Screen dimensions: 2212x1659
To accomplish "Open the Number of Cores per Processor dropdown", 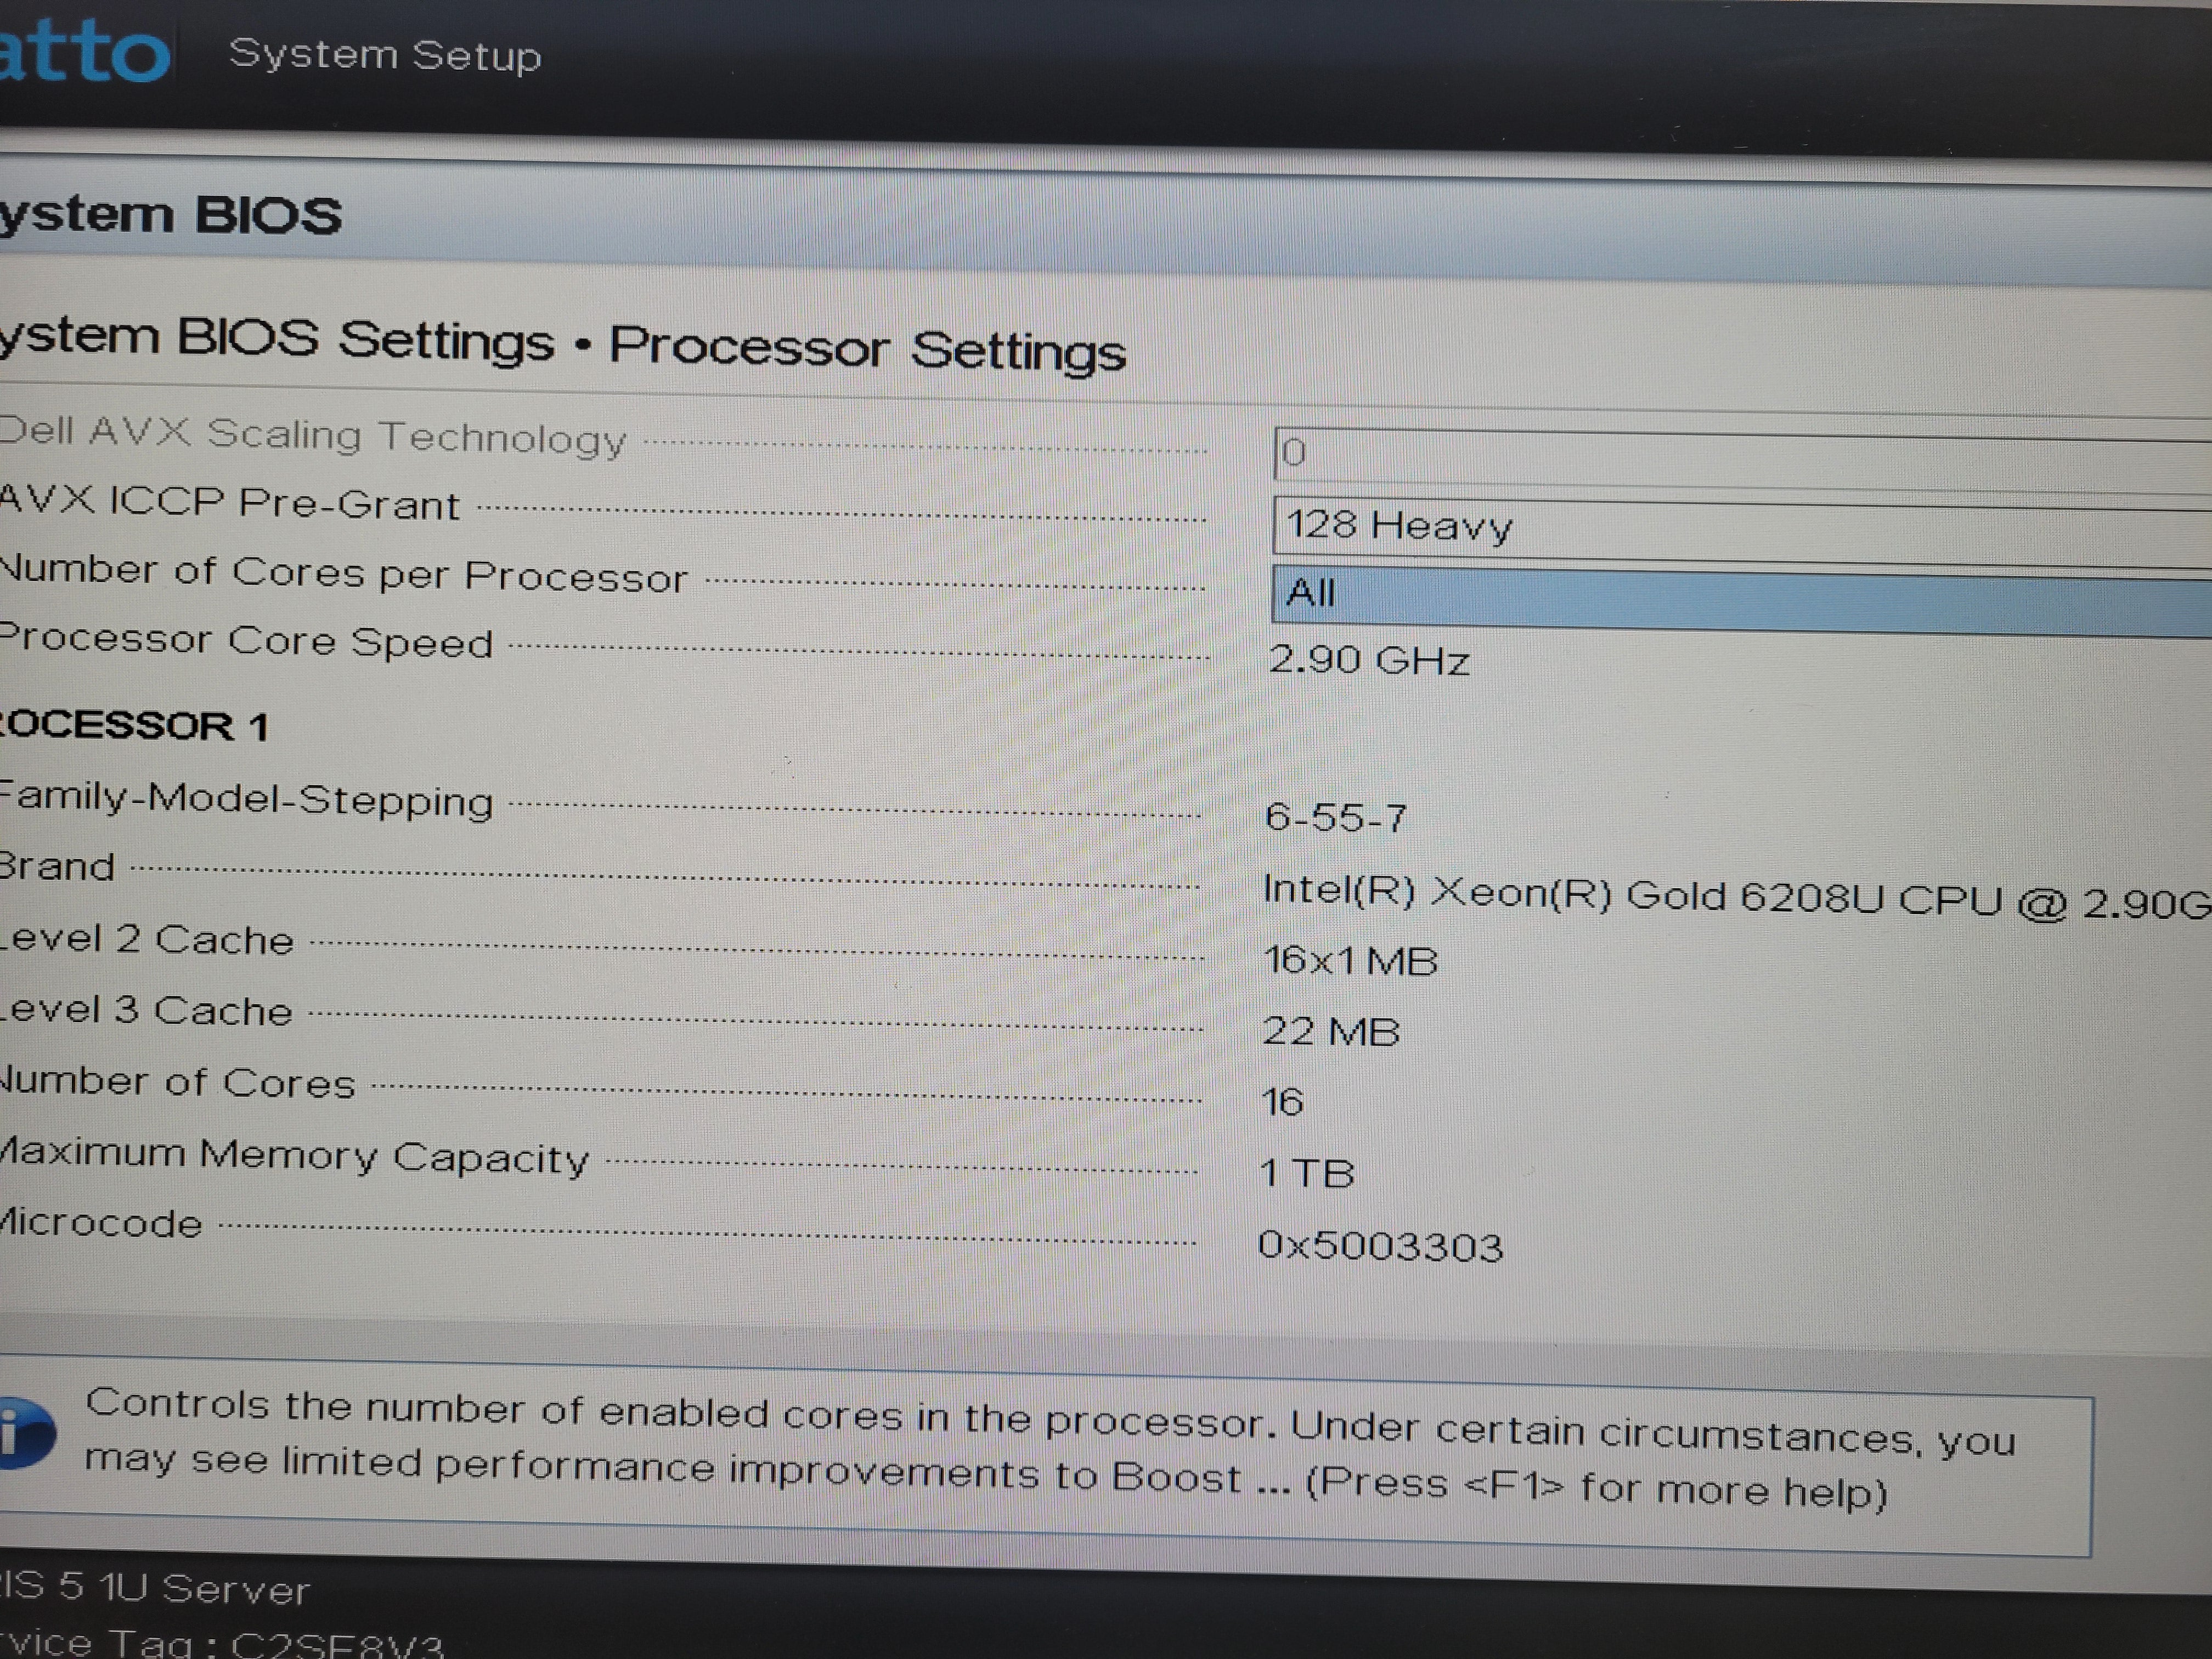I will (x=1741, y=600).
